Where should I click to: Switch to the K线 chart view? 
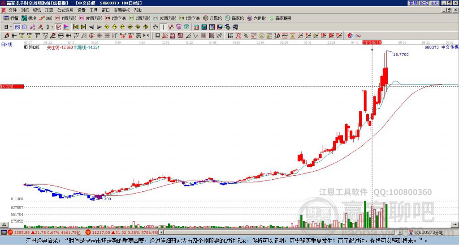(46, 18)
